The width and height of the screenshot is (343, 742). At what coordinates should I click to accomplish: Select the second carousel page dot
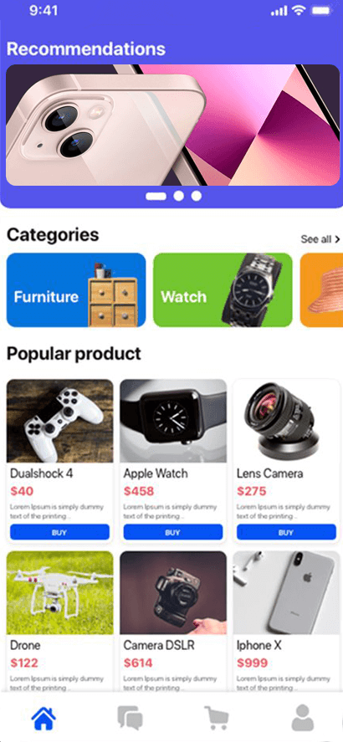(178, 196)
